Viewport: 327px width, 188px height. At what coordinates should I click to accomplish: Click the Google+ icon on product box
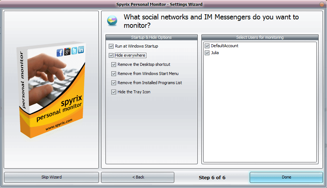67,52
